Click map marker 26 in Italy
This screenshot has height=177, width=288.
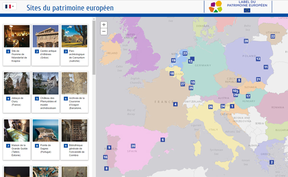[211, 106]
